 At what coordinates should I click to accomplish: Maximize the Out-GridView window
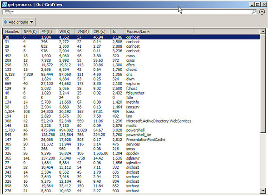coord(258,5)
